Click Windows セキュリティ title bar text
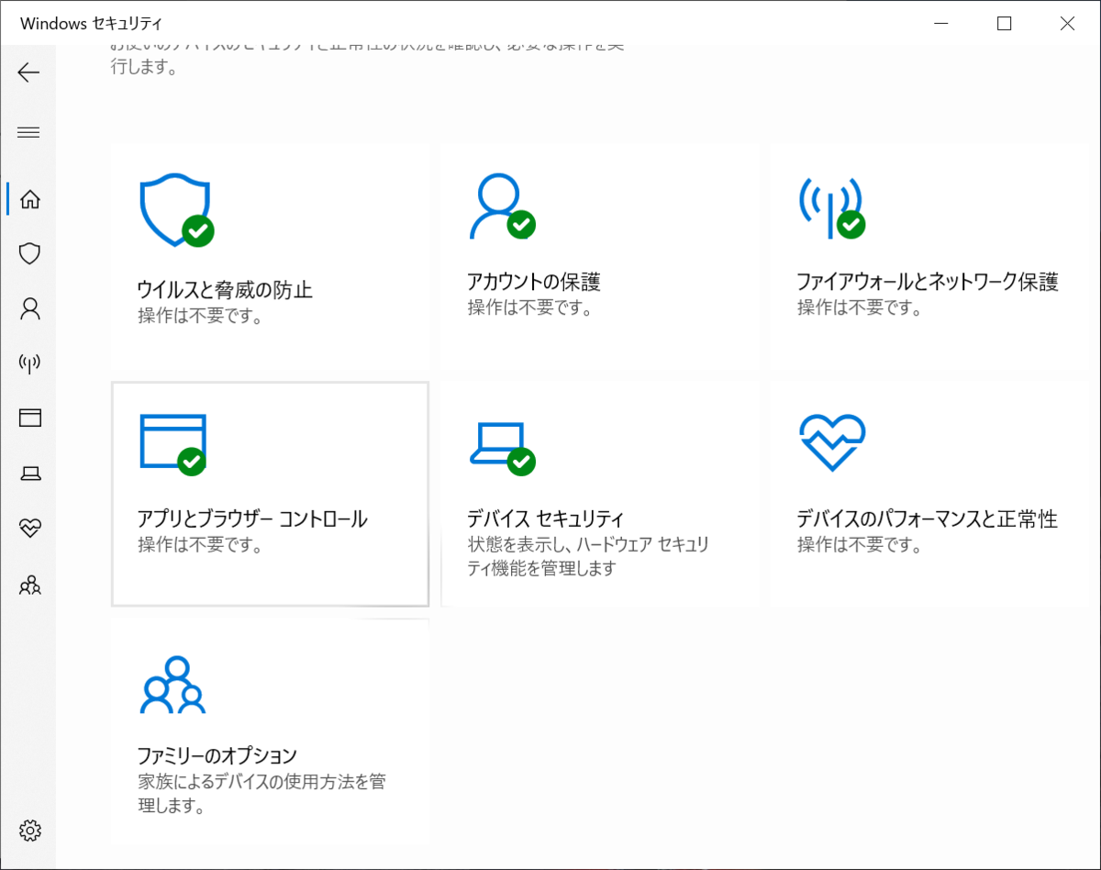 pyautogui.click(x=92, y=23)
